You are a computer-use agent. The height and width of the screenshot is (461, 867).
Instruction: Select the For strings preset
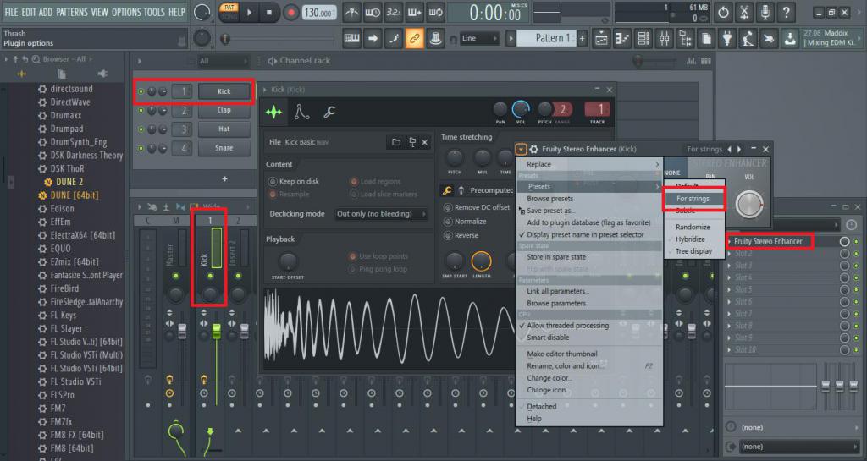[x=694, y=199]
